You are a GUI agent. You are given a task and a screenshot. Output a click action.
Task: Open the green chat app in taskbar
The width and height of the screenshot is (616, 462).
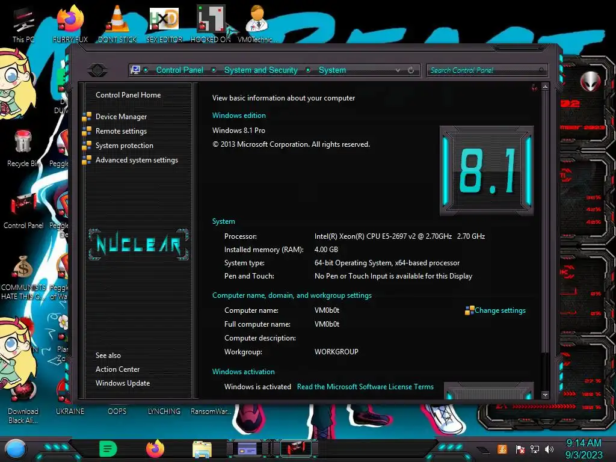tap(108, 449)
